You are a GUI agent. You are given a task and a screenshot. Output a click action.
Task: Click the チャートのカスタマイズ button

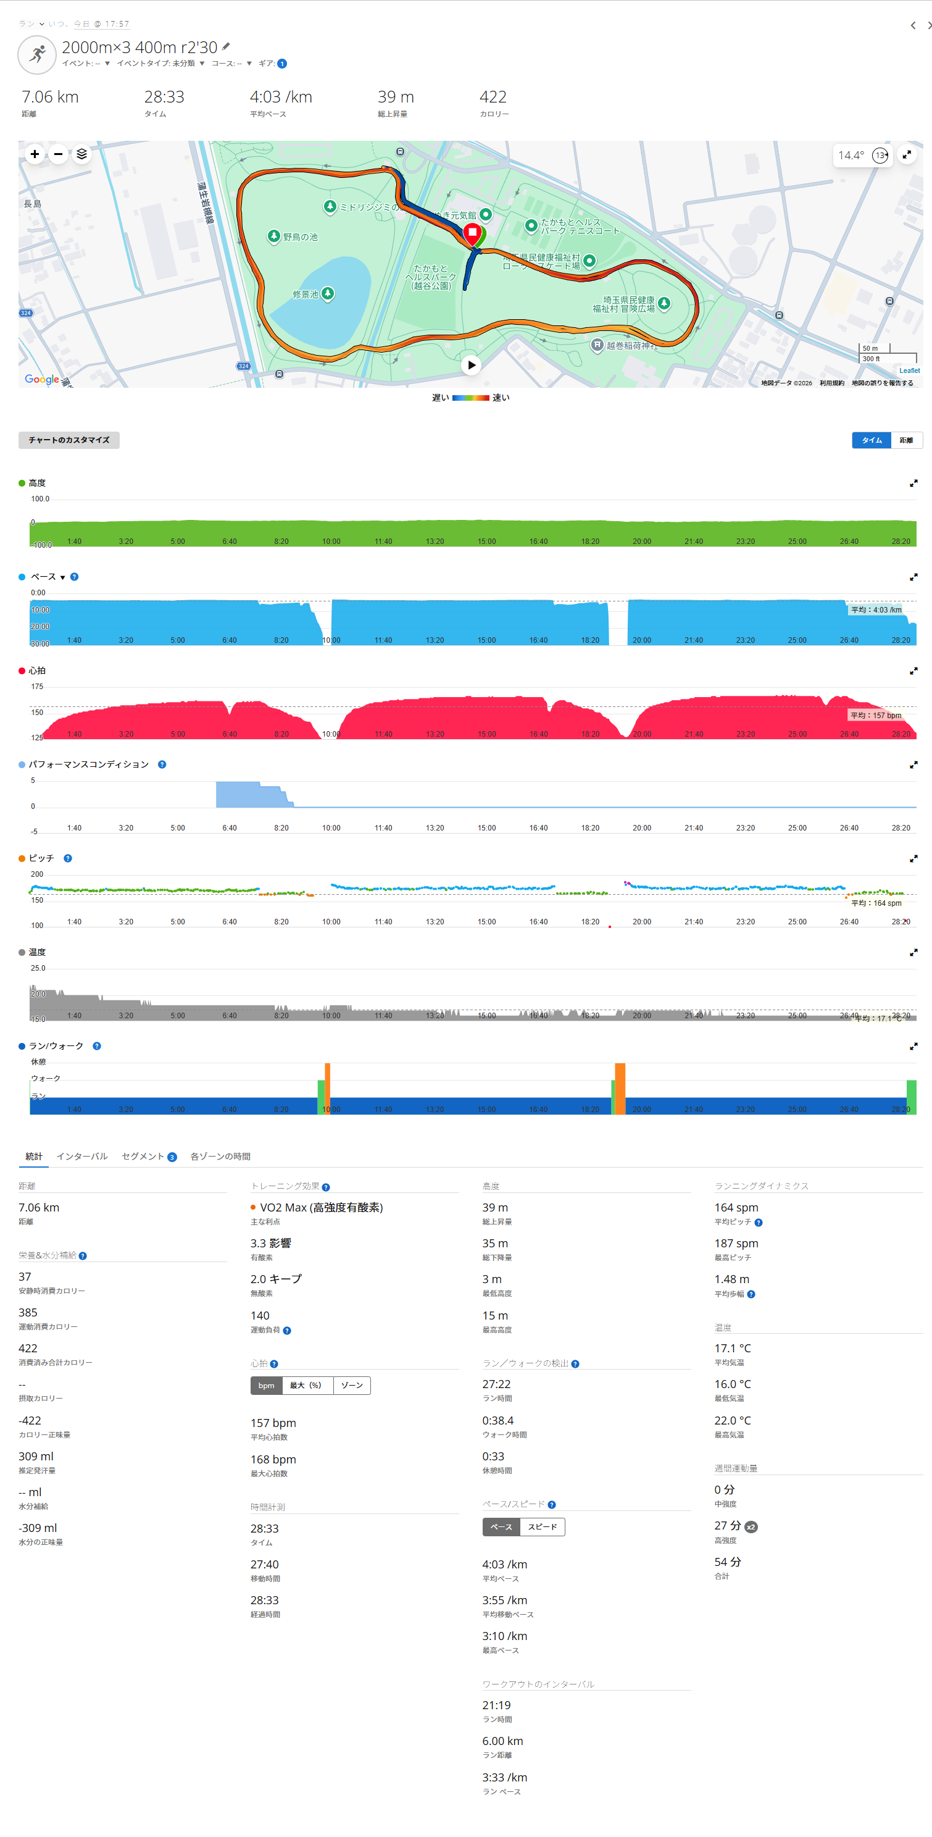[x=69, y=440]
